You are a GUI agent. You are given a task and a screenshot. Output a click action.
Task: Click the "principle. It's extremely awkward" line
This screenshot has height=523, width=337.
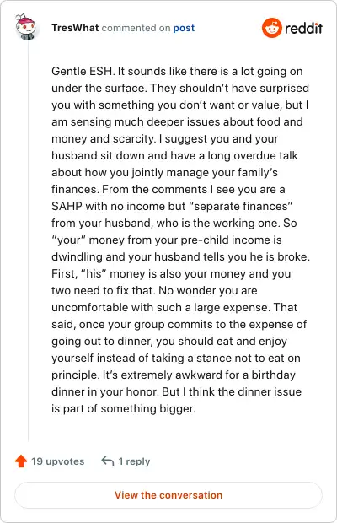pyautogui.click(x=174, y=375)
